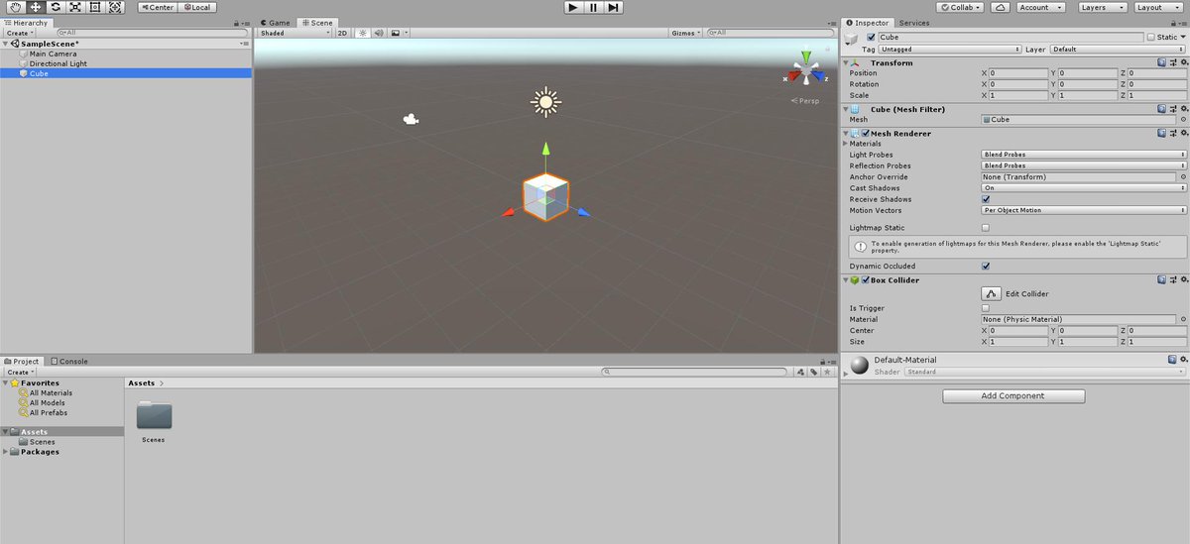Click the directional light sun gizmo in scene
This screenshot has width=1190, height=544.
[x=544, y=101]
